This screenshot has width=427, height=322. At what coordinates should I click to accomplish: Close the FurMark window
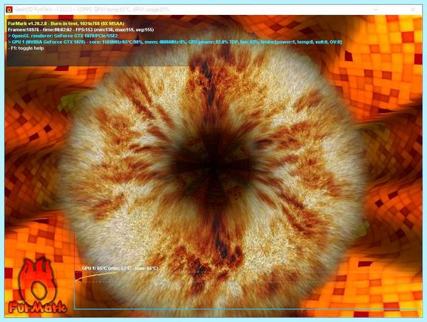point(413,9)
